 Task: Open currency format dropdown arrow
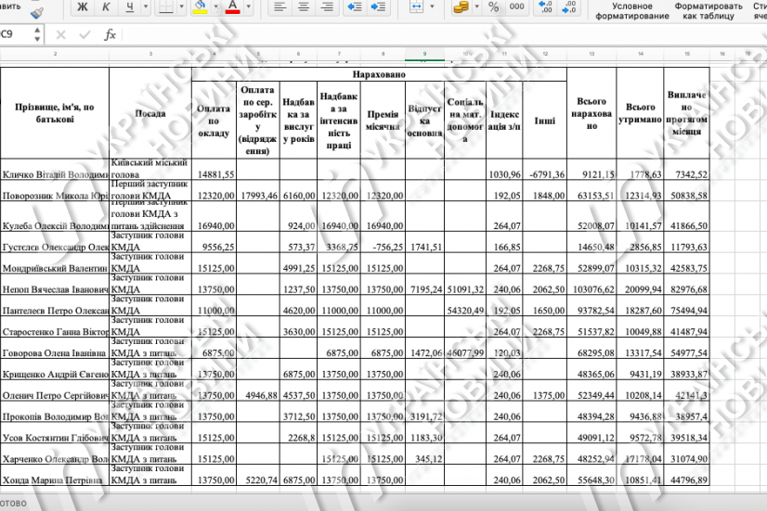tap(477, 6)
